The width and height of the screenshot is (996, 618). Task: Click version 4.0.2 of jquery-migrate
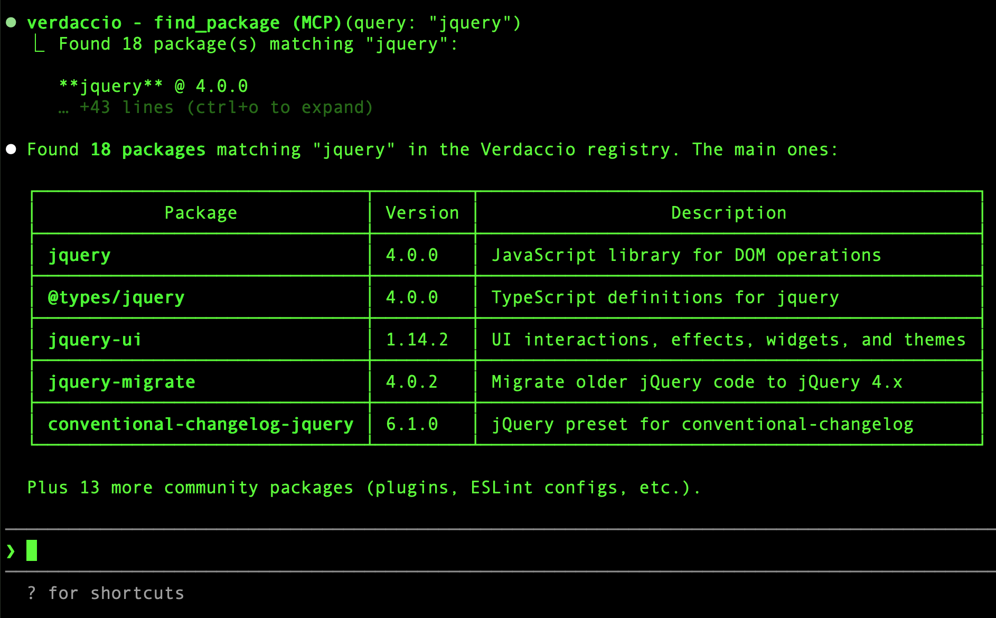(x=412, y=382)
